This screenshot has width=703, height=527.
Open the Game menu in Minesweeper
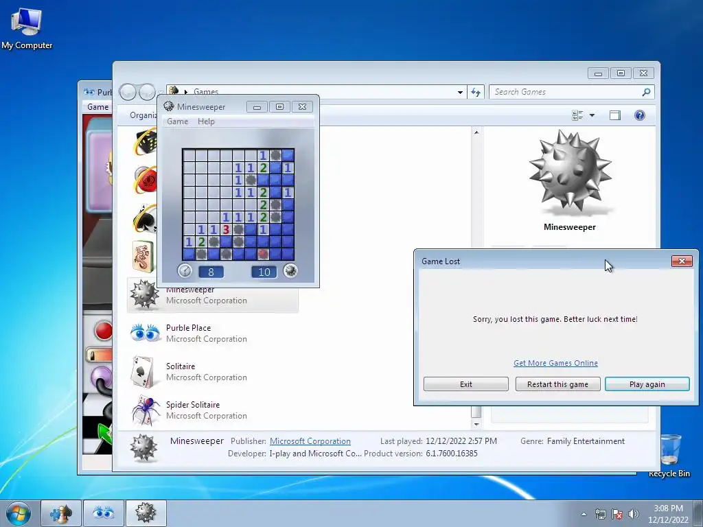(178, 121)
